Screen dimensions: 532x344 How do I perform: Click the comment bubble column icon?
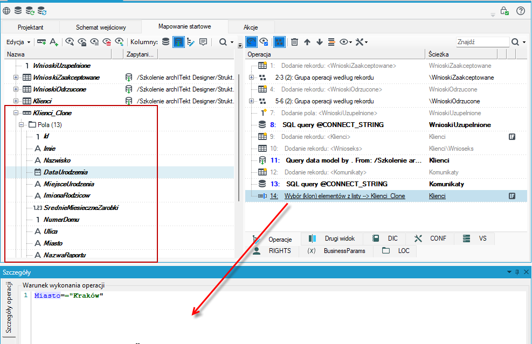coord(203,42)
